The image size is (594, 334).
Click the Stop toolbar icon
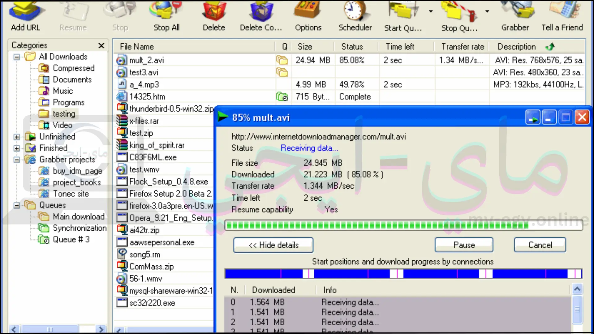(x=120, y=15)
